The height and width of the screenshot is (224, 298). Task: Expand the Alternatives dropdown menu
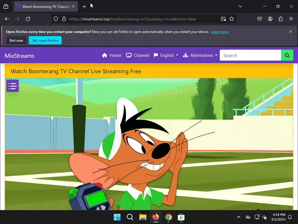pos(200,55)
